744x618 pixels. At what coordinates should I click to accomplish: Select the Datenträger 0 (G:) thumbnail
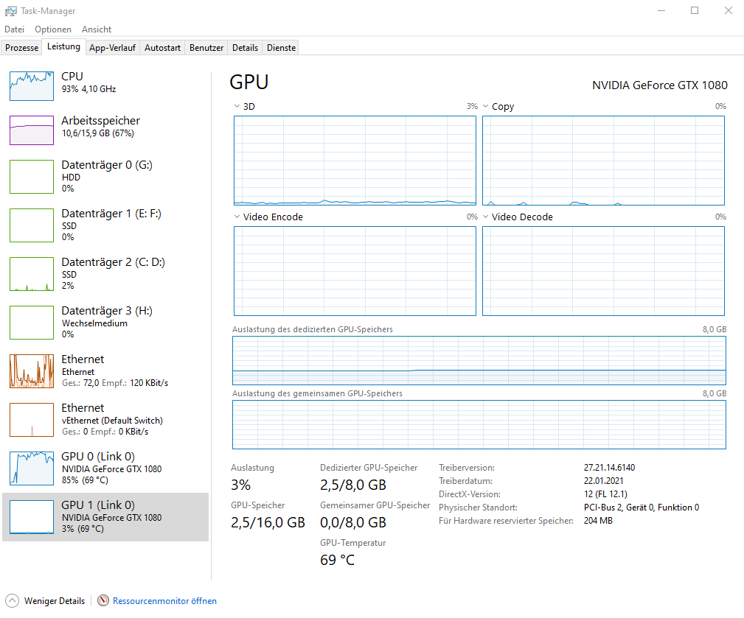coord(31,177)
